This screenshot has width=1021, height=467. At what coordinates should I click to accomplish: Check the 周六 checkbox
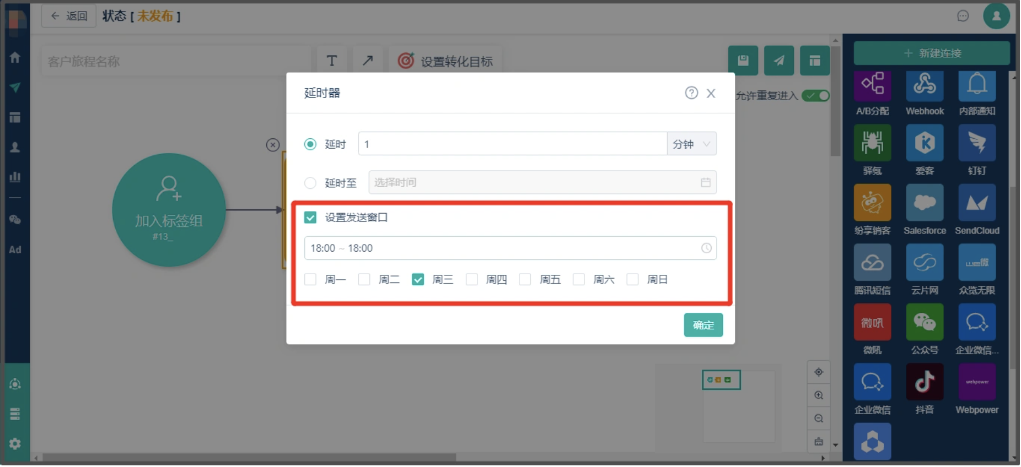point(579,280)
